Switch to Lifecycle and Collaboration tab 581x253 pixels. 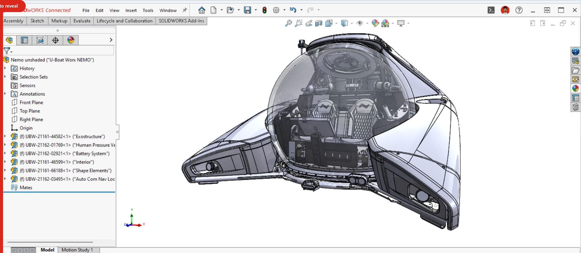125,21
